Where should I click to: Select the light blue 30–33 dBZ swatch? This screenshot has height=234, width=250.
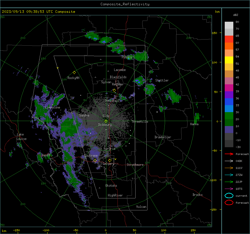(x=229, y=109)
